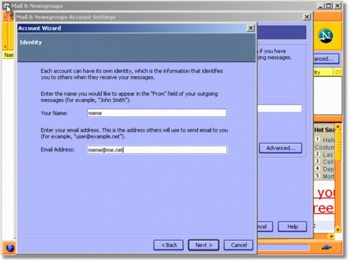Minimize the Mail & Newsgroups window
The image size is (349, 261).
point(321,6)
